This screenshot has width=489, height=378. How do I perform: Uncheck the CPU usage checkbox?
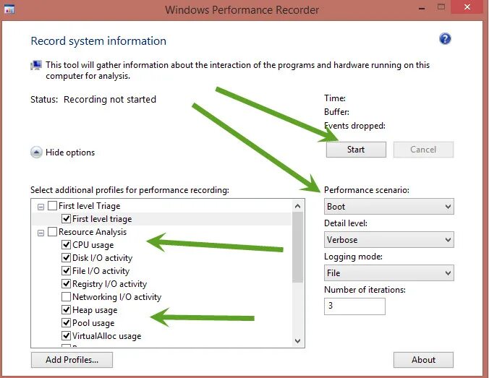(66, 244)
